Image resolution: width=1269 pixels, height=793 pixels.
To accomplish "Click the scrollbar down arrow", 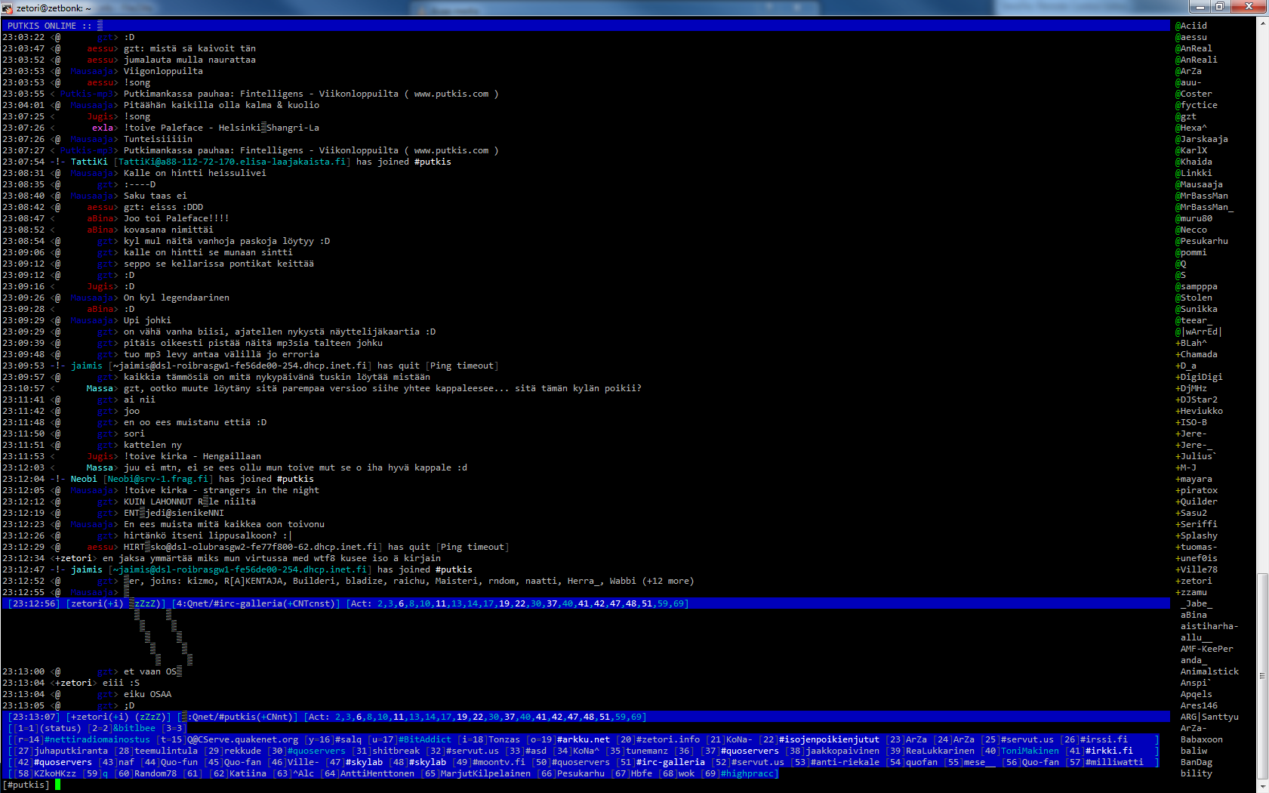I will (x=1262, y=786).
